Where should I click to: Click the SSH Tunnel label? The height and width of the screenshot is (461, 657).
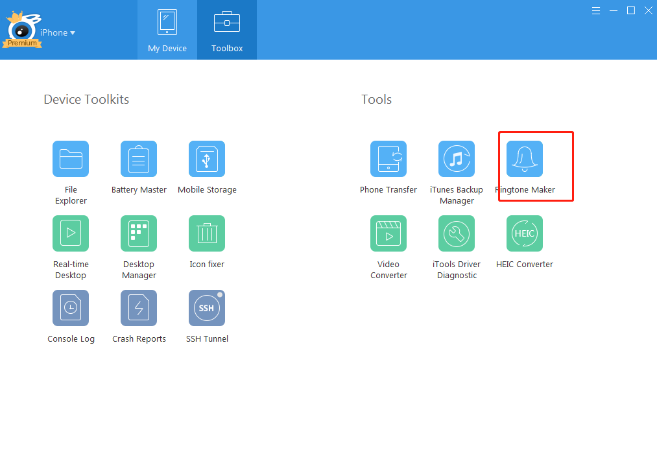(x=207, y=338)
